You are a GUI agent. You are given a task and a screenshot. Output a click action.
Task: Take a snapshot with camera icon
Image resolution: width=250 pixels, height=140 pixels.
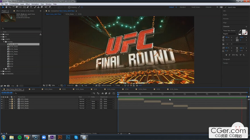click(x=76, y=85)
